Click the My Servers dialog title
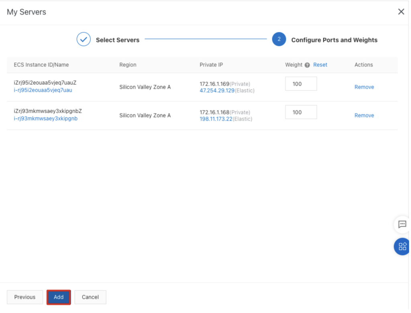This screenshot has height=313, width=411. (26, 12)
